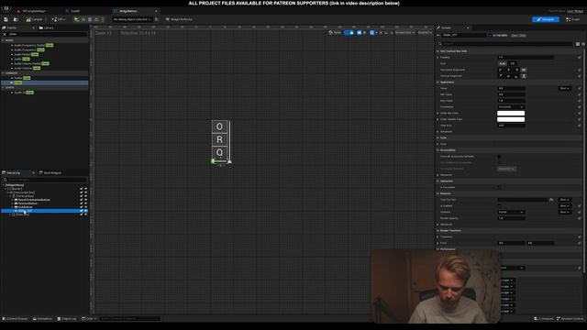Select Audio Frequency Radial Slider in palette
The width and height of the screenshot is (587, 330).
tap(32, 45)
